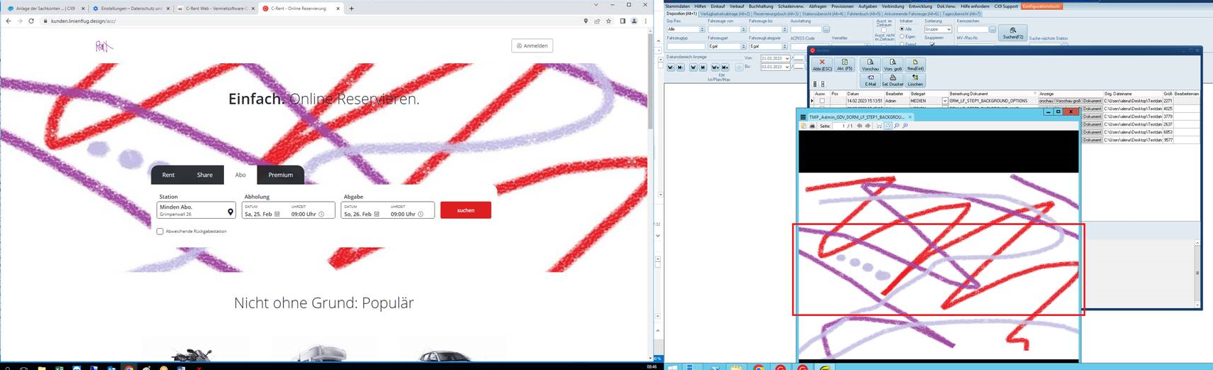Click the E-Mail icon in archive toolbar

point(870,80)
